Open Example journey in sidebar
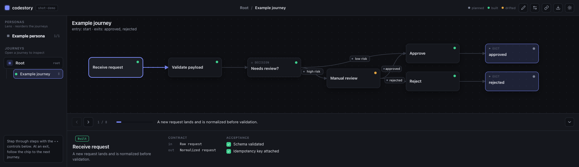Screen dimensions: 579x167 [38, 74]
